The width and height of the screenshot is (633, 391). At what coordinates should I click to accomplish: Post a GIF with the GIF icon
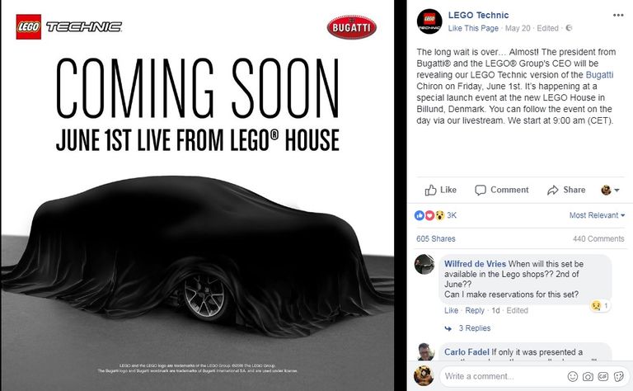pos(603,376)
